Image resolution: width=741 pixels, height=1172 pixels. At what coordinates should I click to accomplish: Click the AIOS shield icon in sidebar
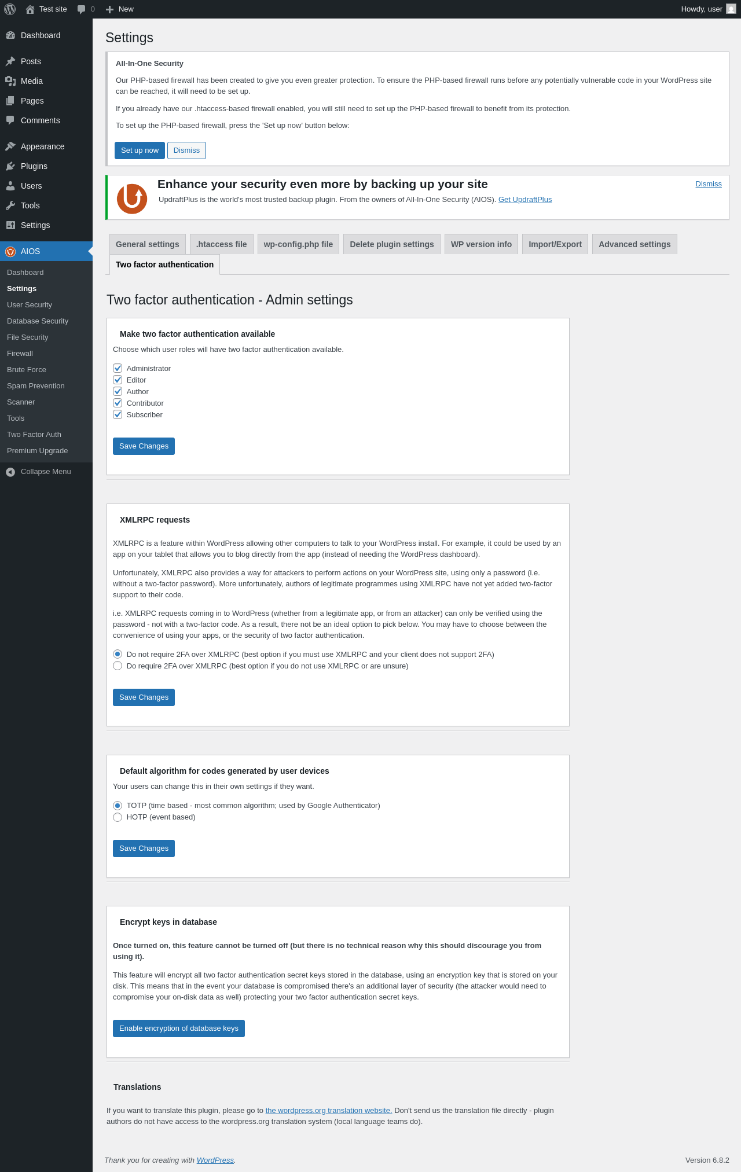pyautogui.click(x=10, y=251)
